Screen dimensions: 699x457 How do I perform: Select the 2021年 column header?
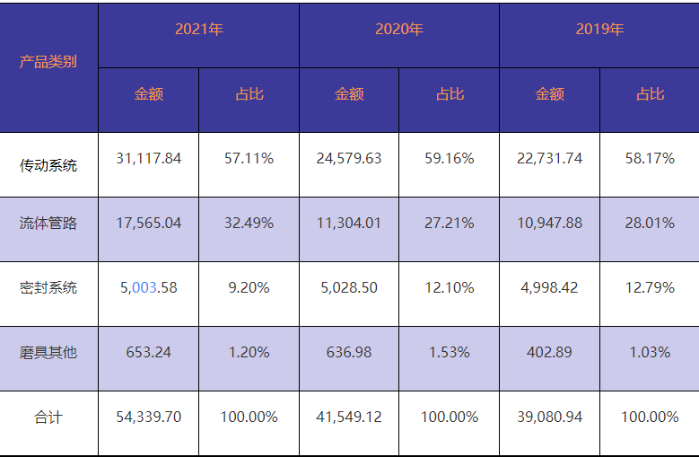[x=199, y=29]
